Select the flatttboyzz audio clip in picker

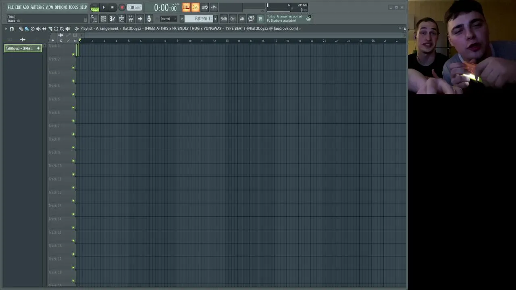(23, 48)
